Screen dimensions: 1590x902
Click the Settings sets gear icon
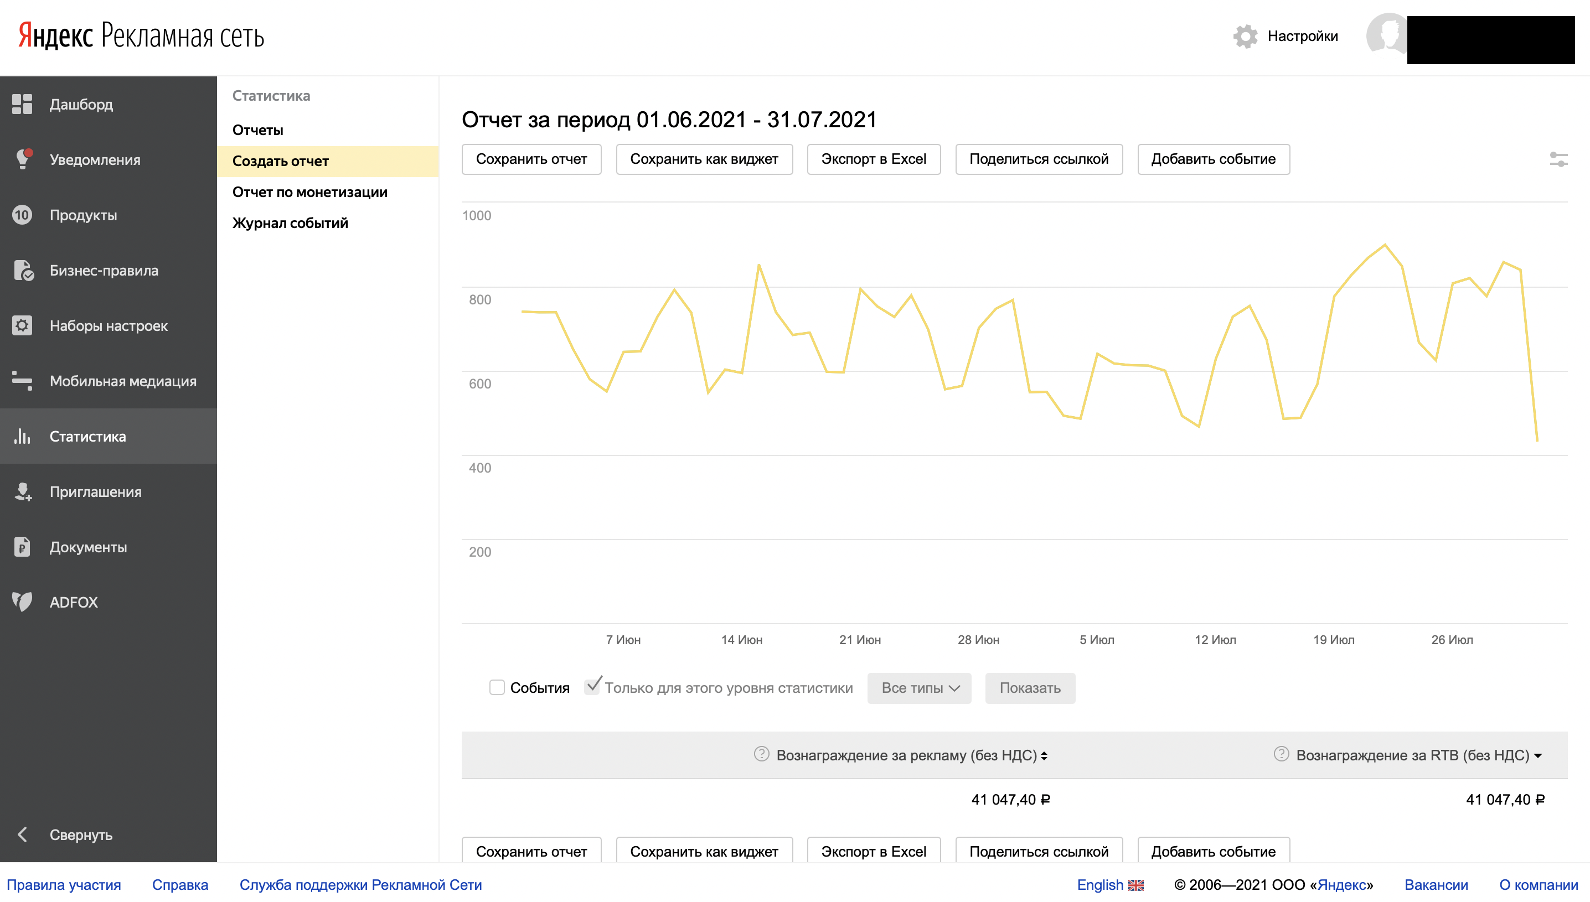(22, 325)
